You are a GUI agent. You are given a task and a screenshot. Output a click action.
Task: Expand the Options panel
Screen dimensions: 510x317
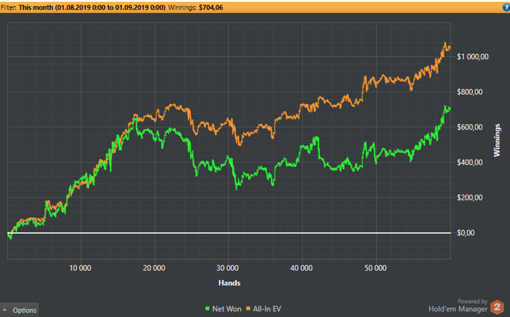19,310
